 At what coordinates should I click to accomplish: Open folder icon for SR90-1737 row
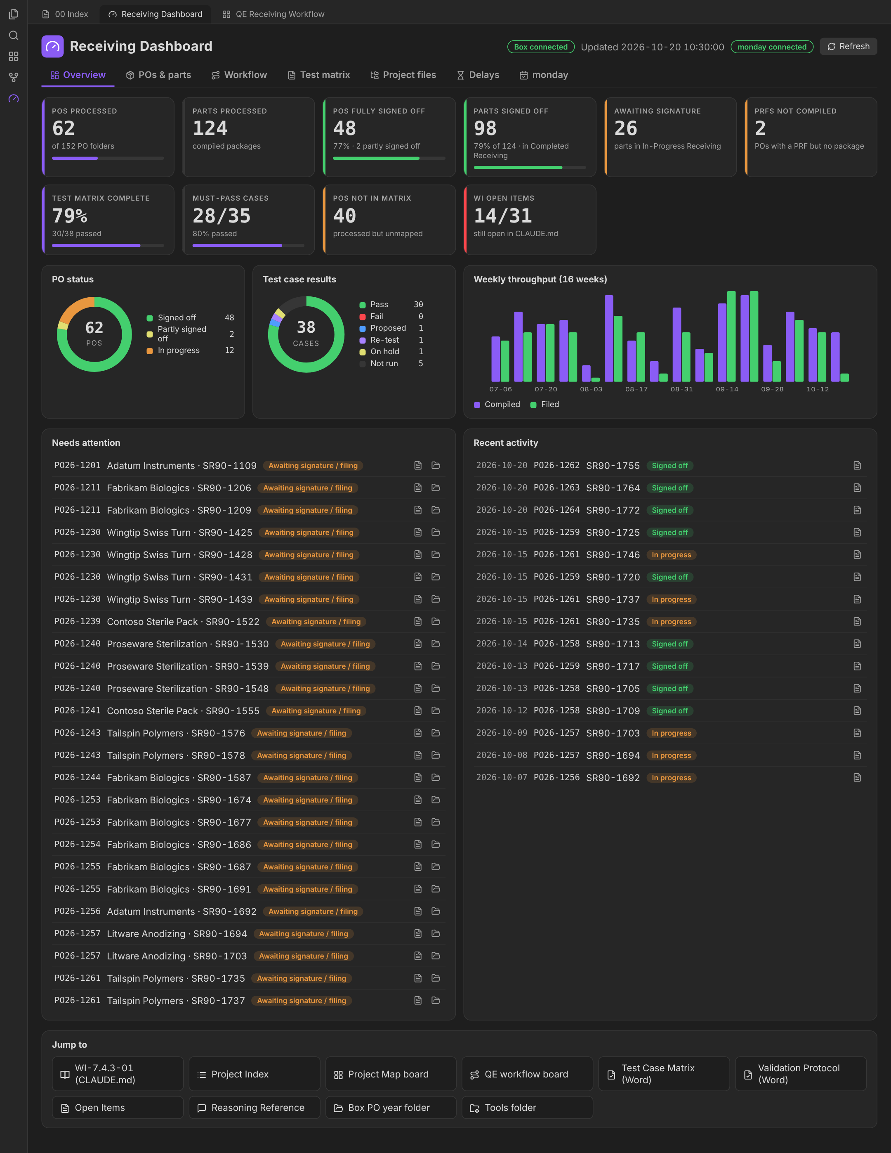click(436, 1000)
